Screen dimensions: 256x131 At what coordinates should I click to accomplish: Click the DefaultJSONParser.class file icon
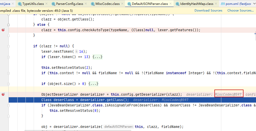[129, 4]
